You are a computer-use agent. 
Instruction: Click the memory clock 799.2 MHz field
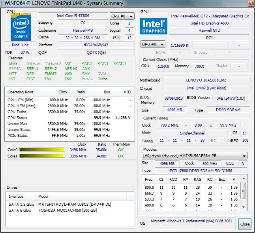pyautogui.click(x=169, y=125)
